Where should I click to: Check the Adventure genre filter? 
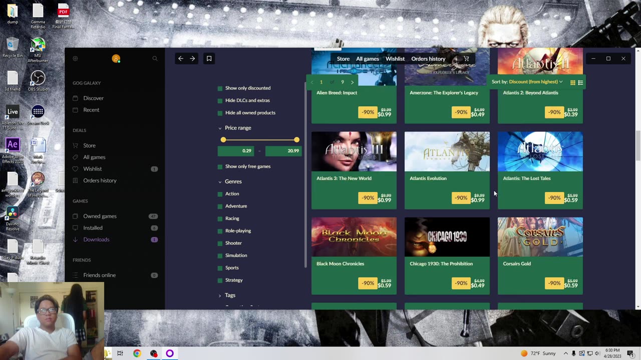(220, 206)
